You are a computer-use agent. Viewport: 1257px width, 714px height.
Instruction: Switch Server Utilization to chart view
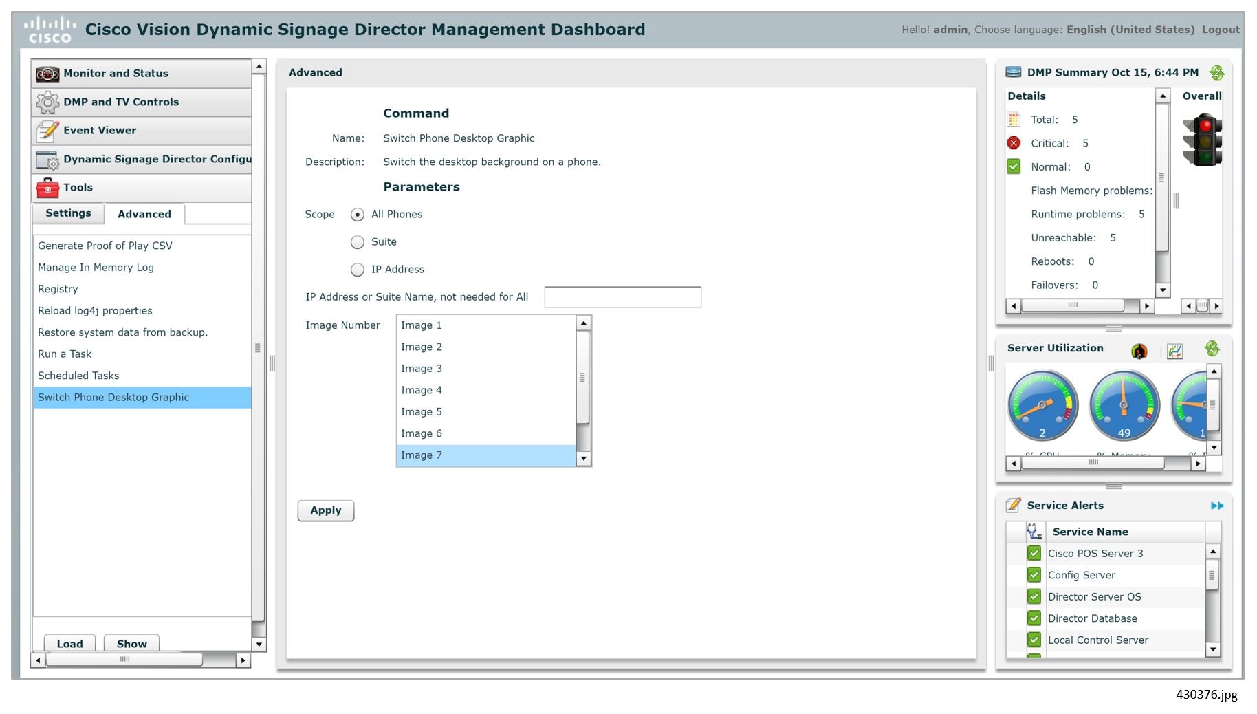pos(1175,351)
